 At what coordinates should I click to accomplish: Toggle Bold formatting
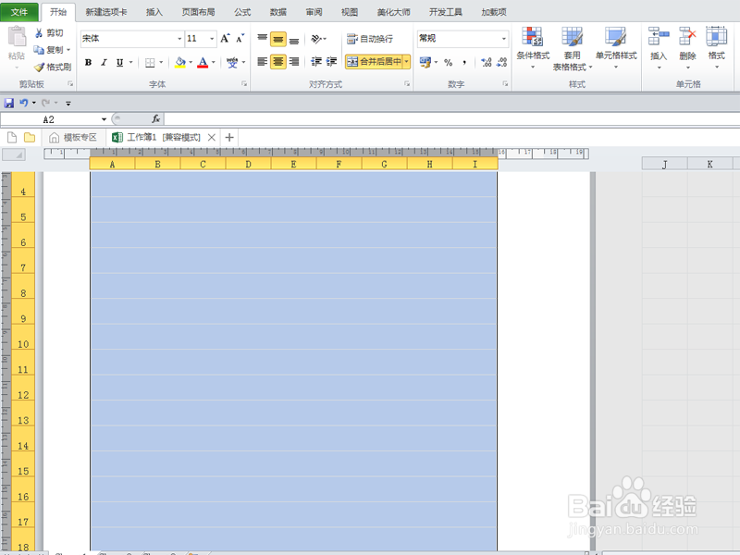[88, 62]
